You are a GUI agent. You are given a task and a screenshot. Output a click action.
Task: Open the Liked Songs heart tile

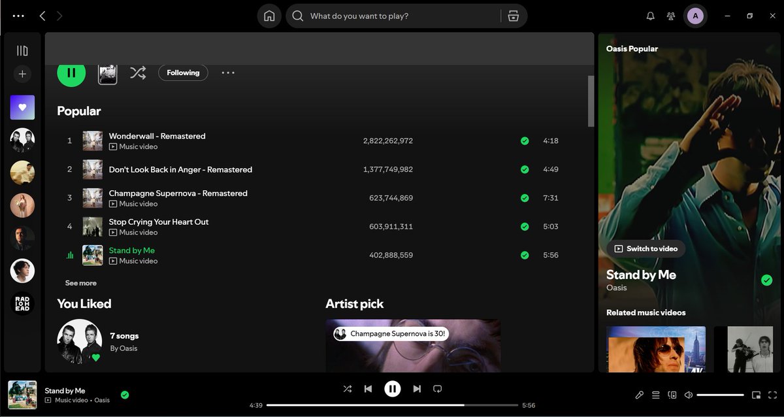pos(22,107)
